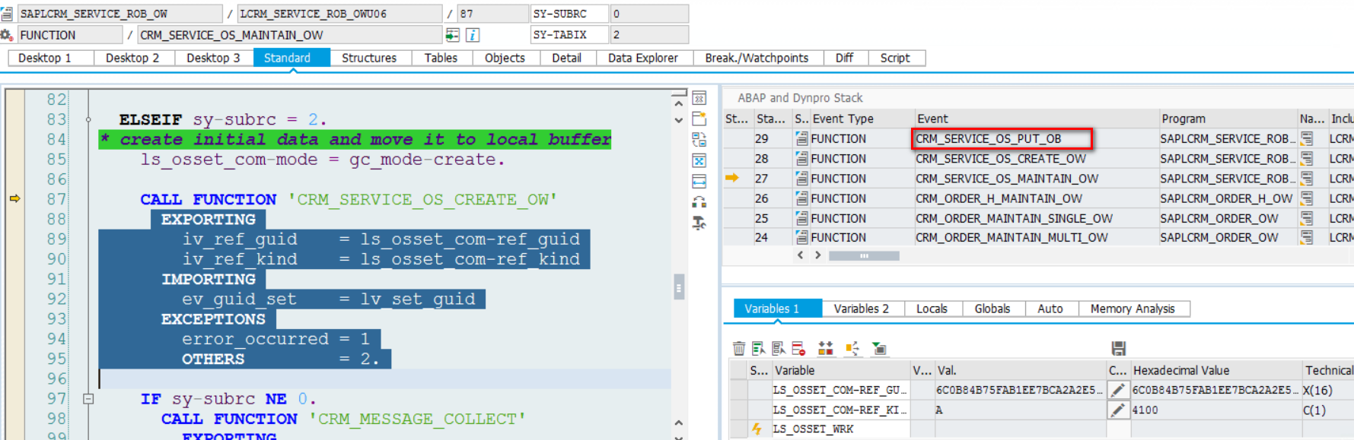The image size is (1354, 440).
Task: Click the first (green) list icon in the Variables toolbar
Action: click(x=758, y=348)
